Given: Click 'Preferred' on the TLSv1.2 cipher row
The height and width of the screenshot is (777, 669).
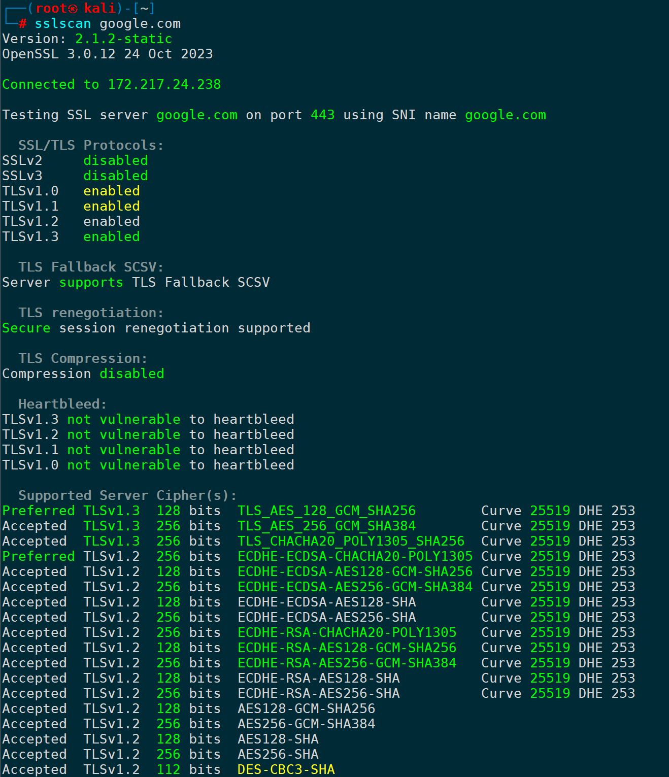Looking at the screenshot, I should [39, 557].
